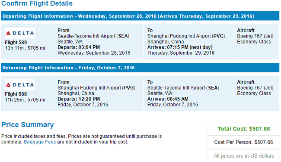This screenshot has height=162, width=281.
Task: Click the Delta logo for Flight 589
Action: pos(20,33)
